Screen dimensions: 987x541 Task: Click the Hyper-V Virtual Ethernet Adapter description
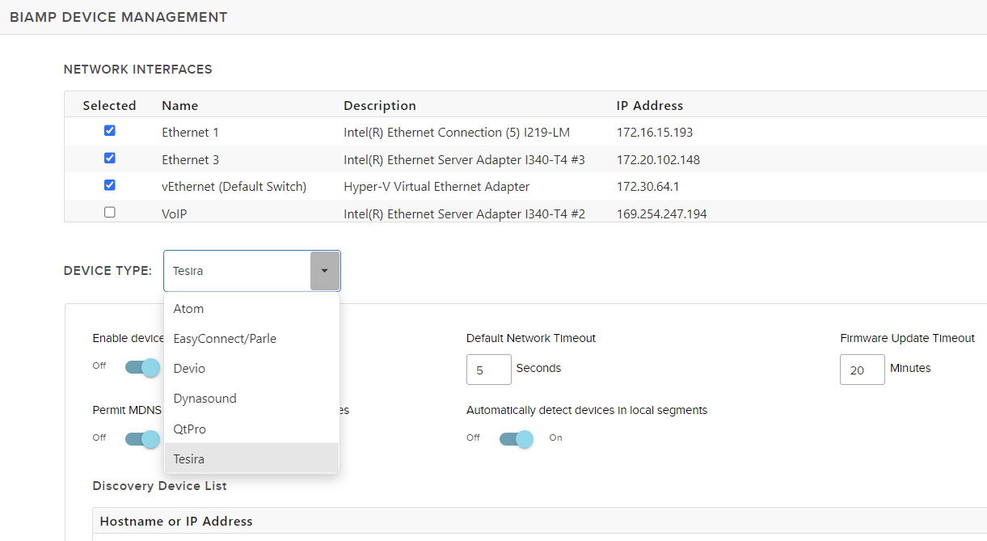[437, 186]
